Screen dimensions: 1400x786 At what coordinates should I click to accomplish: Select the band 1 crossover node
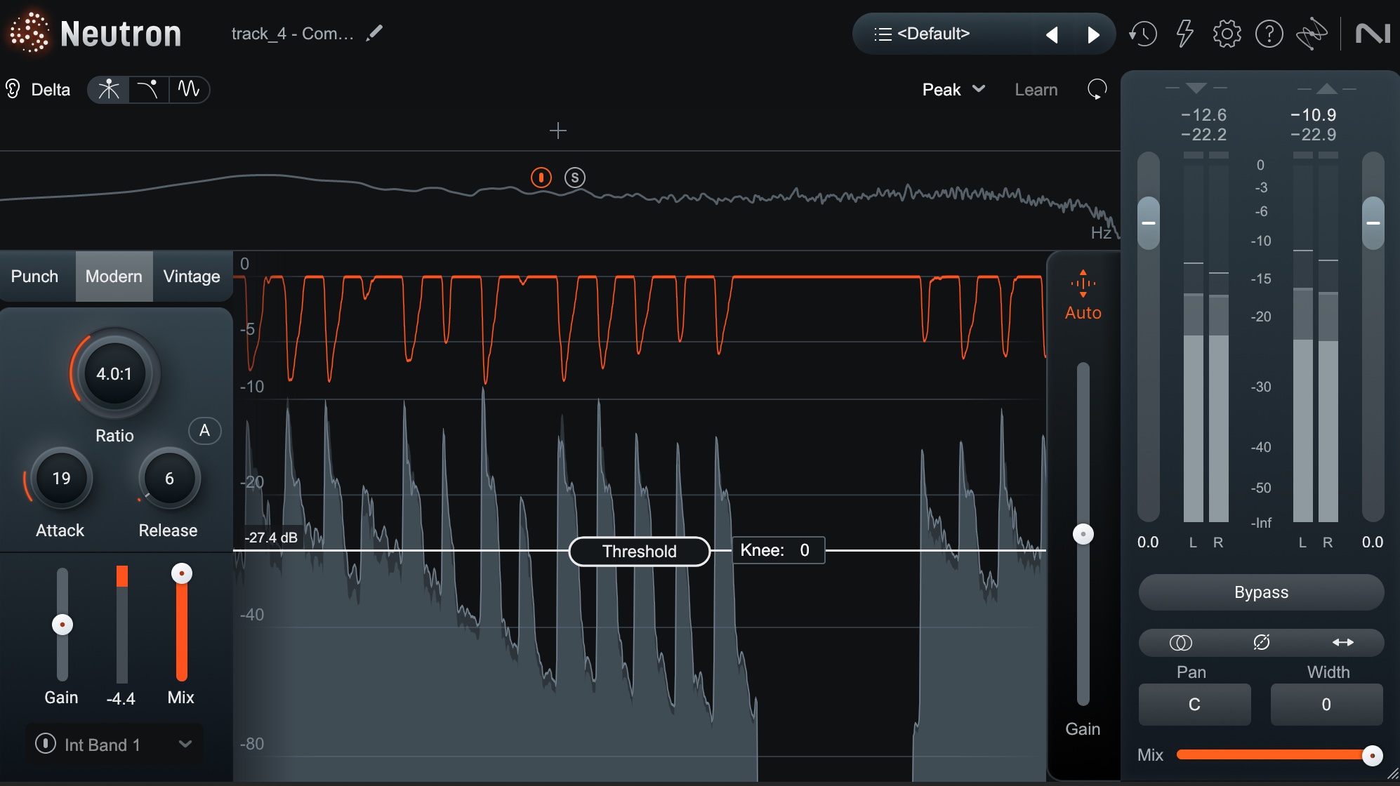[541, 178]
